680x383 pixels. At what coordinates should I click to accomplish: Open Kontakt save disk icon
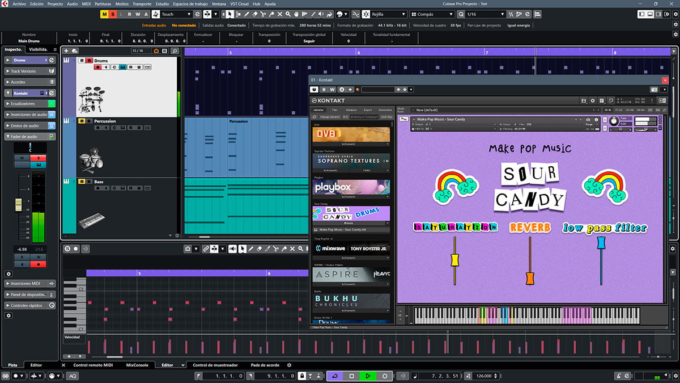coord(583,100)
